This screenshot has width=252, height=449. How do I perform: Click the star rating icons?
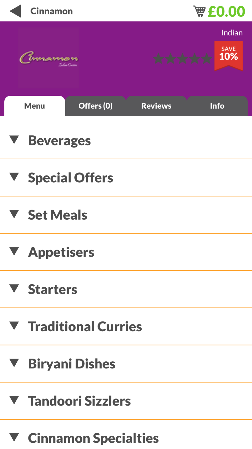pos(182,58)
